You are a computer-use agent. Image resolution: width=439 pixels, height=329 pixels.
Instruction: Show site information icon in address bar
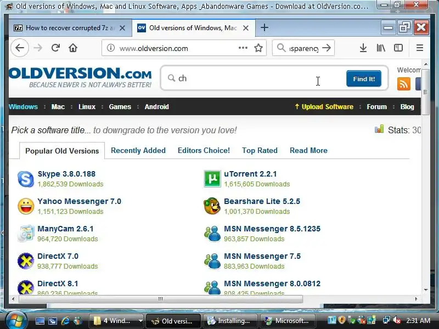[x=111, y=48]
